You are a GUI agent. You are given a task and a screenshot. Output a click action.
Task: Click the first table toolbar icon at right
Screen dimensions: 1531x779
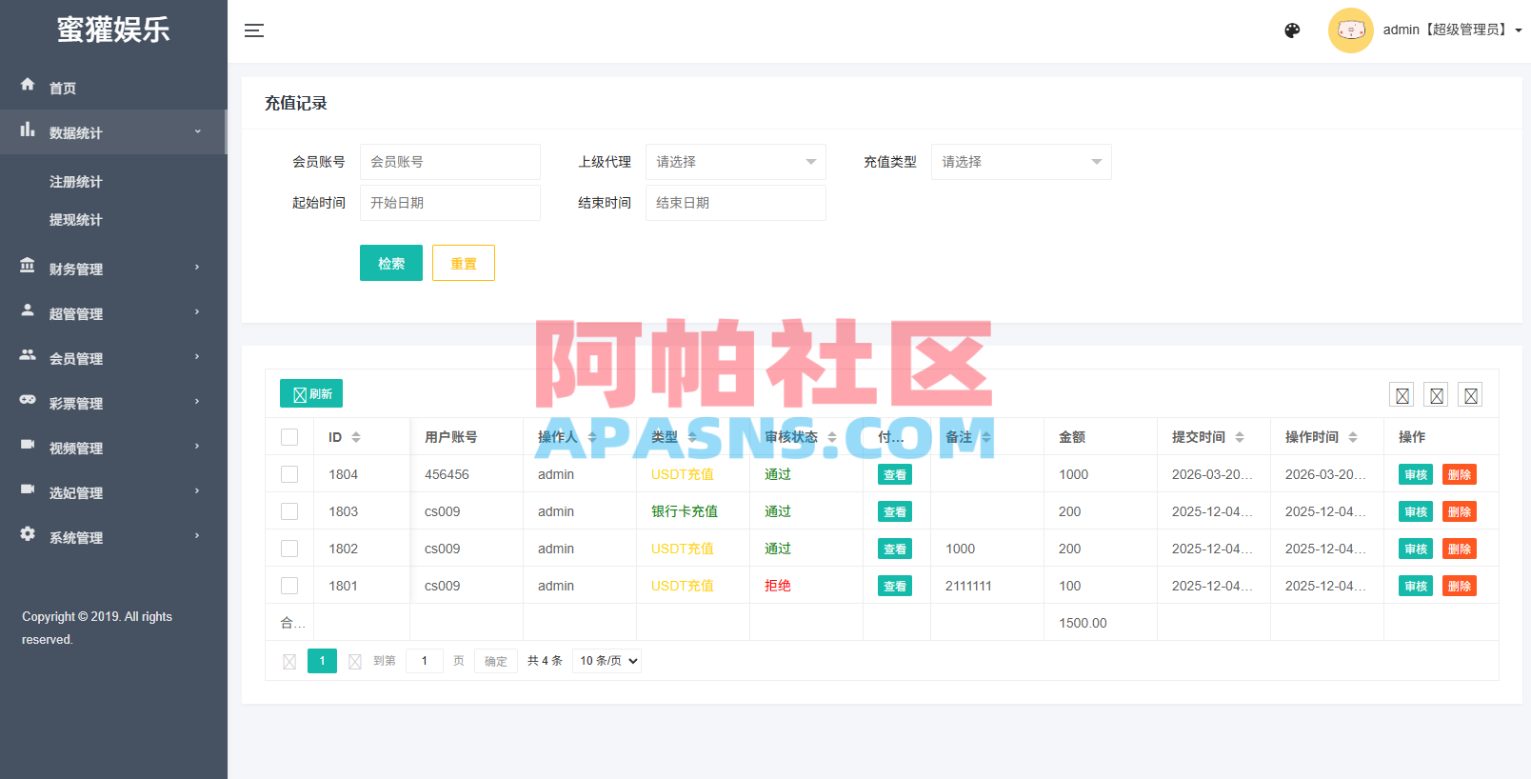point(1402,395)
